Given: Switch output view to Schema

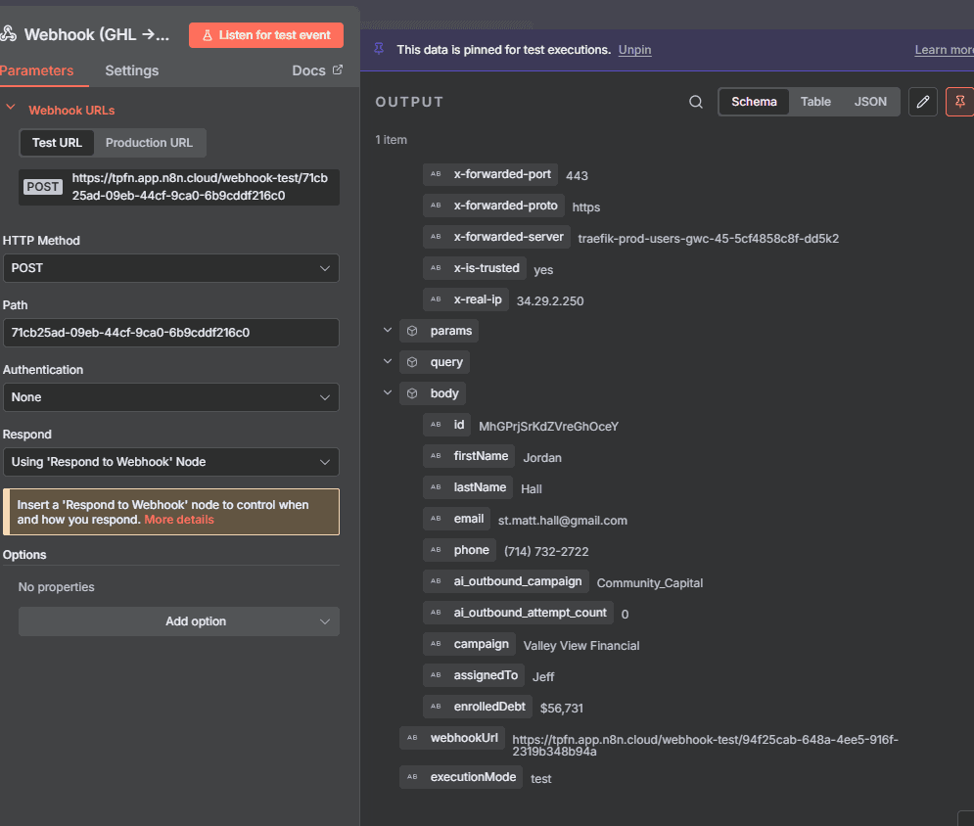Looking at the screenshot, I should click(754, 102).
